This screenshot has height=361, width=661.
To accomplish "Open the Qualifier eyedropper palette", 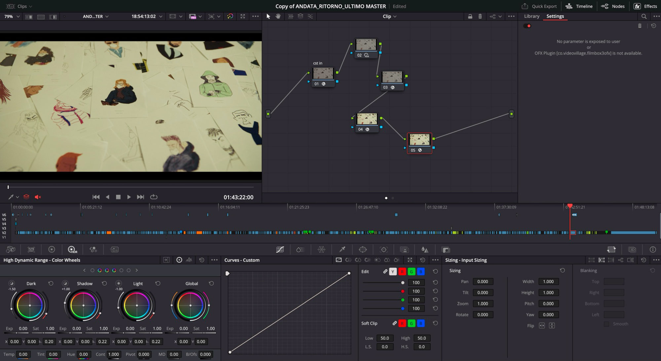I will tap(342, 249).
